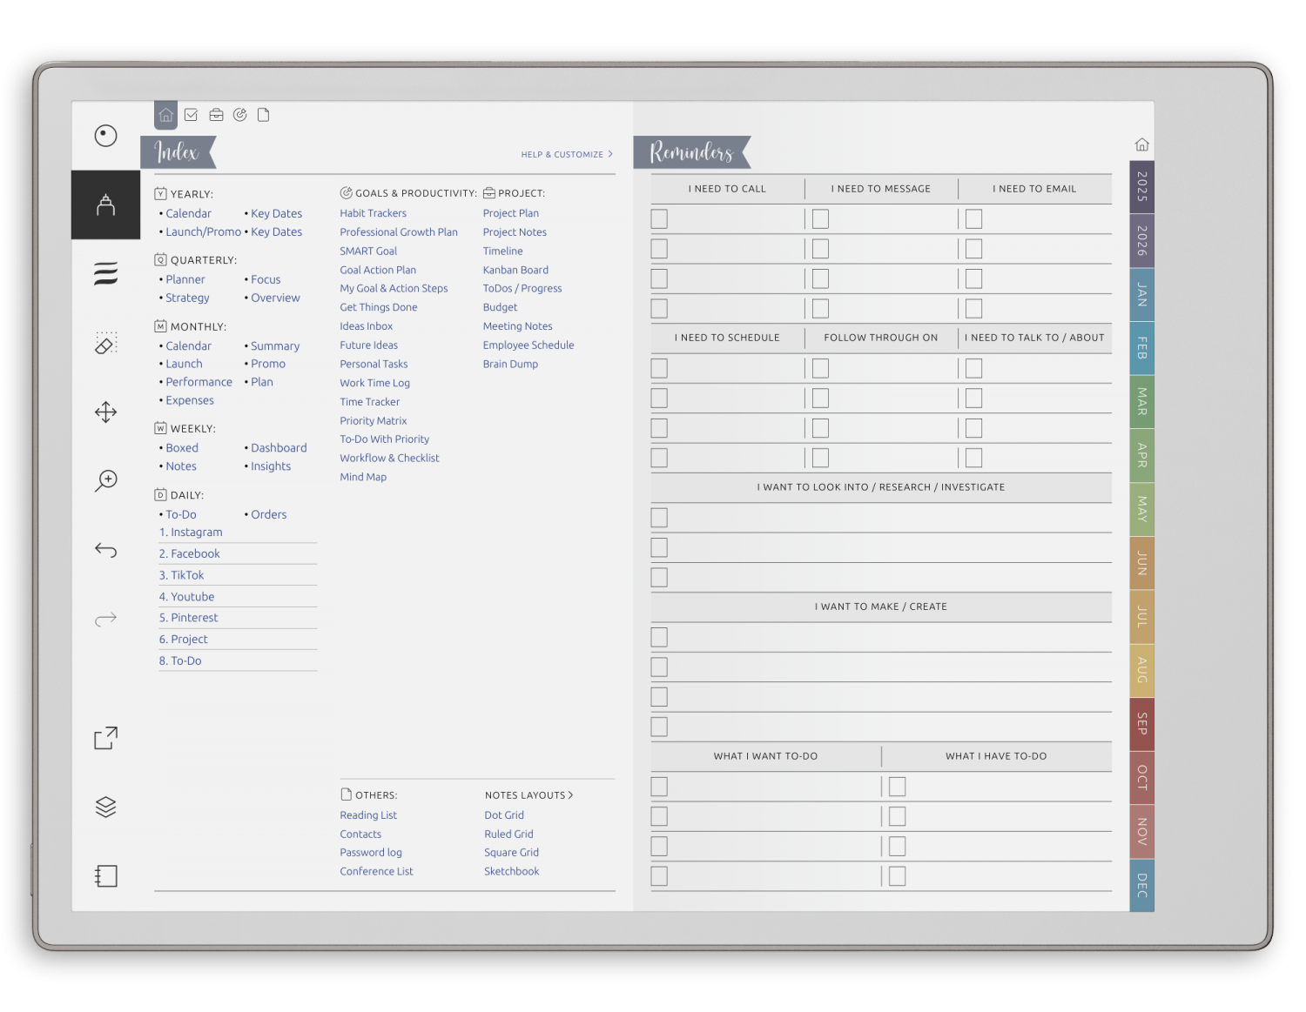Tap the Daily section icon
This screenshot has height=1012, width=1306.
coord(160,494)
